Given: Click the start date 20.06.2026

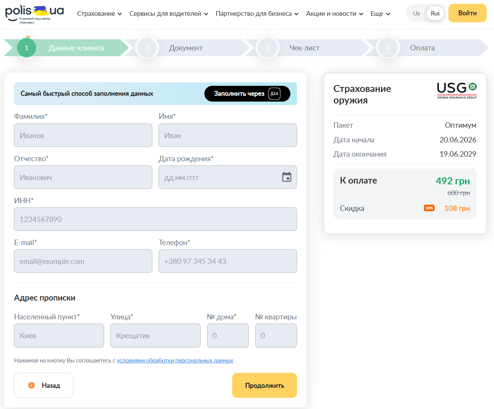Looking at the screenshot, I should click(458, 140).
